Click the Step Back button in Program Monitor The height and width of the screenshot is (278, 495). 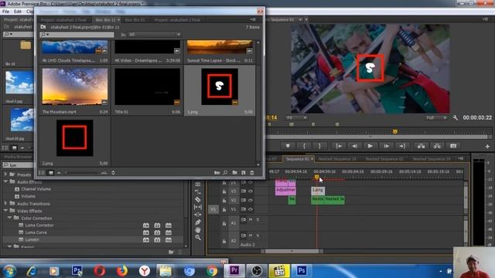354,146
